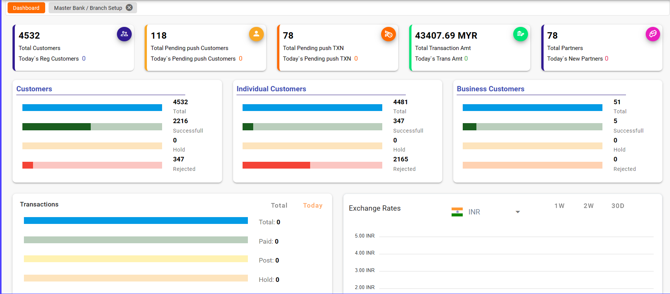This screenshot has width=670, height=294.
Task: Click the Paid: 0 transactions value
Action: click(269, 241)
